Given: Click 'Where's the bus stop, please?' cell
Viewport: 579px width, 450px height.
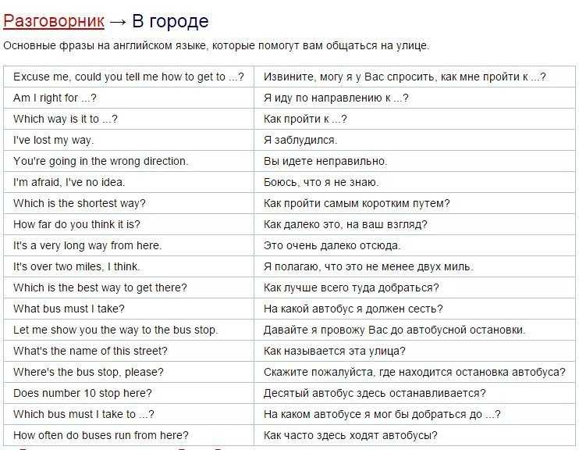Looking at the screenshot, I should pos(129,372).
